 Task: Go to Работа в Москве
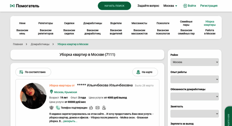pyautogui.click(x=210, y=32)
